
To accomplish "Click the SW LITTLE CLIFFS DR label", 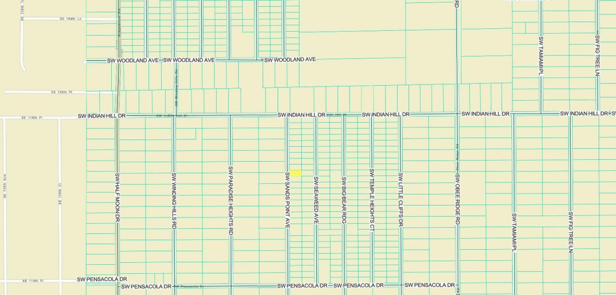I will pyautogui.click(x=400, y=200).
